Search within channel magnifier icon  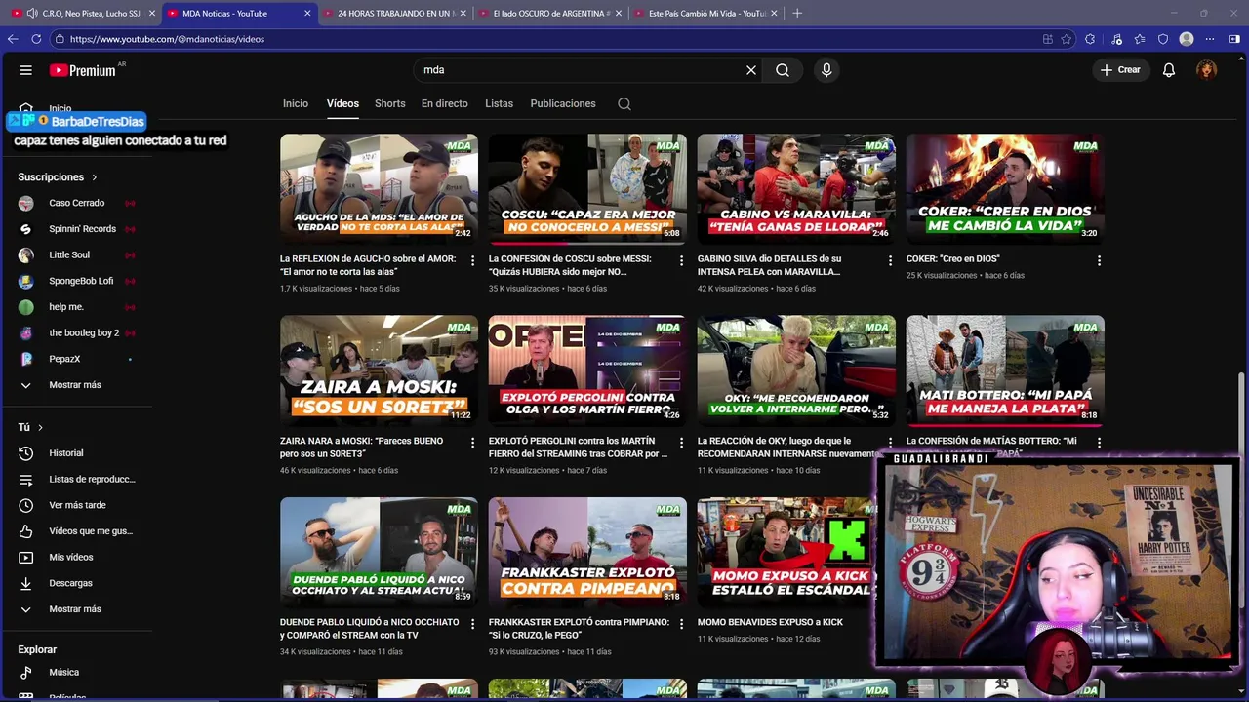[x=624, y=104]
